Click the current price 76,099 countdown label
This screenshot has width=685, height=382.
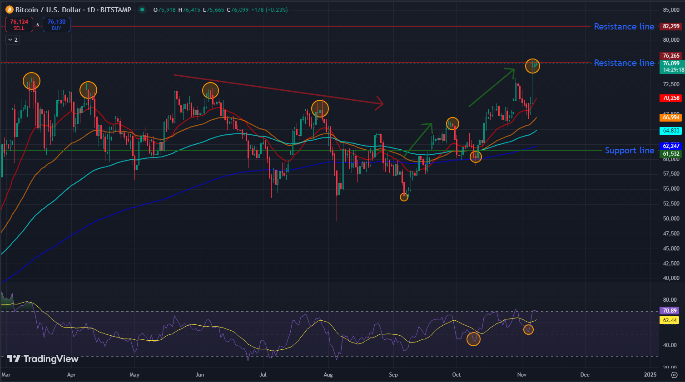[672, 67]
